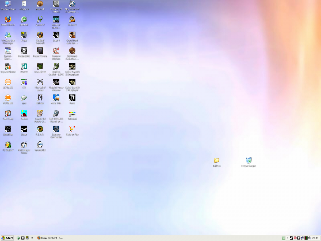Click the SV language indicator

click(283, 238)
